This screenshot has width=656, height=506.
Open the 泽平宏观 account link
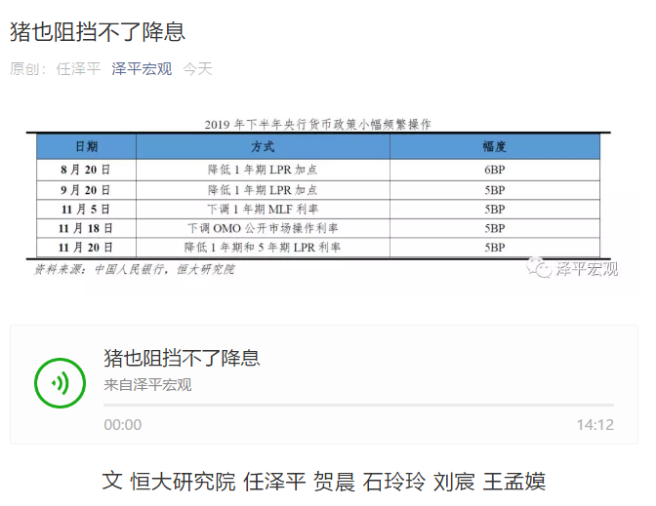point(142,69)
